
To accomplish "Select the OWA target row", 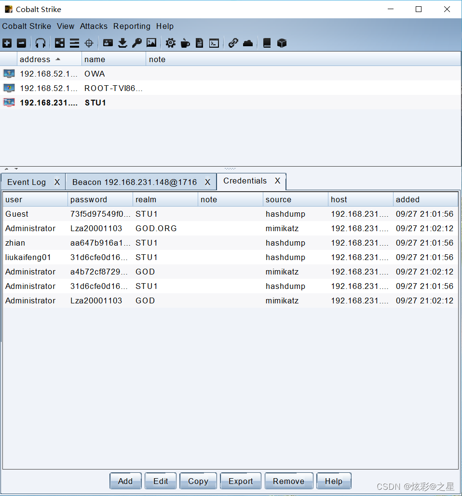I will click(231, 74).
